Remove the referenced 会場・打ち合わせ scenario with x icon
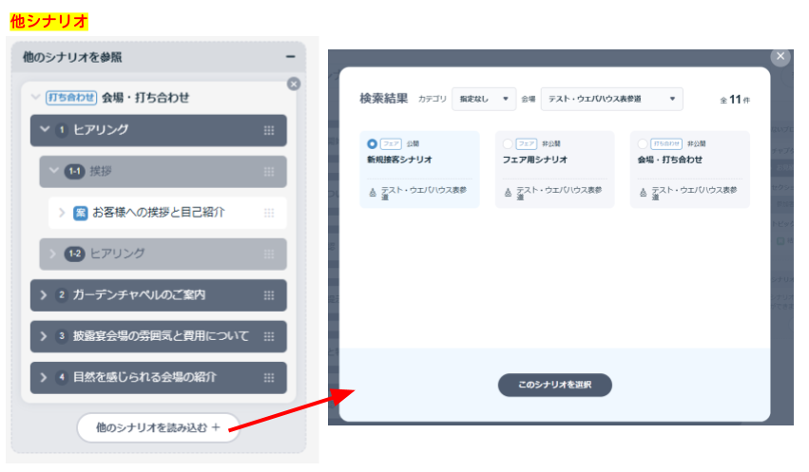This screenshot has height=472, width=809. point(294,84)
